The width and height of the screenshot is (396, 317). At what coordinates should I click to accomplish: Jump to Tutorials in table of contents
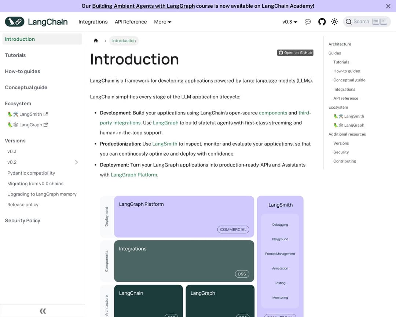click(341, 62)
